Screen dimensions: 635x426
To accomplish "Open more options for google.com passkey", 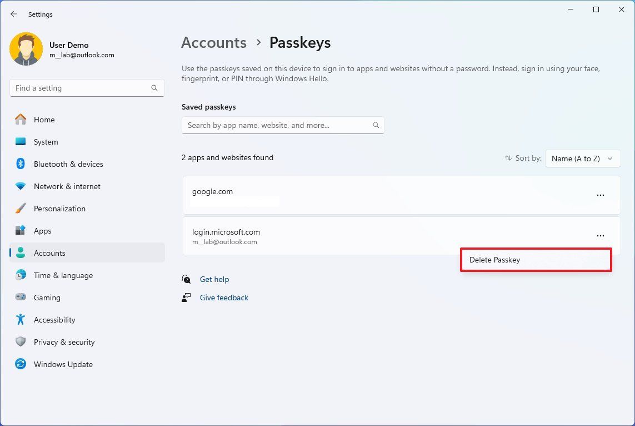I will pyautogui.click(x=600, y=195).
